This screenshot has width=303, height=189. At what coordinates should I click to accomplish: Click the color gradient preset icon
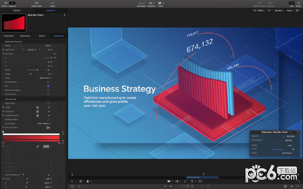click(x=48, y=128)
